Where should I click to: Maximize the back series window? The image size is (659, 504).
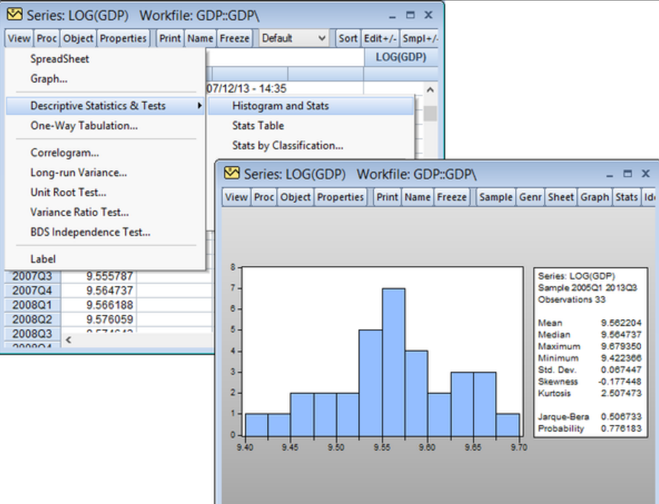pyautogui.click(x=410, y=15)
